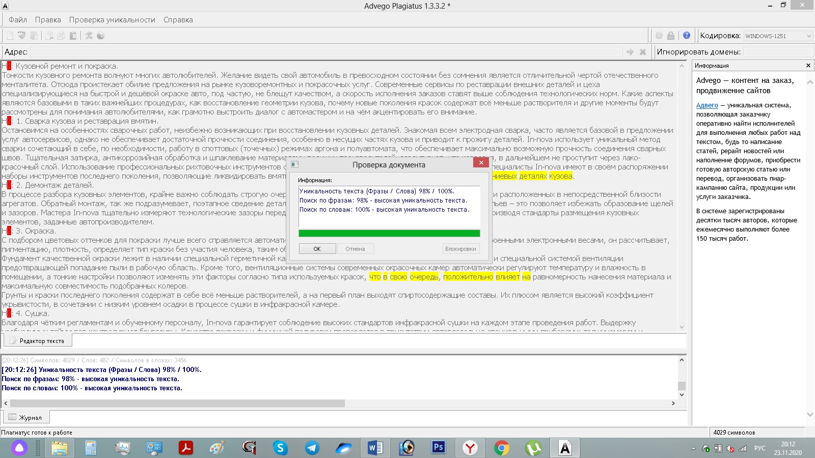This screenshot has height=458, width=815.
Task: Click the uniqueness check toolbar icon
Action: pos(89,36)
